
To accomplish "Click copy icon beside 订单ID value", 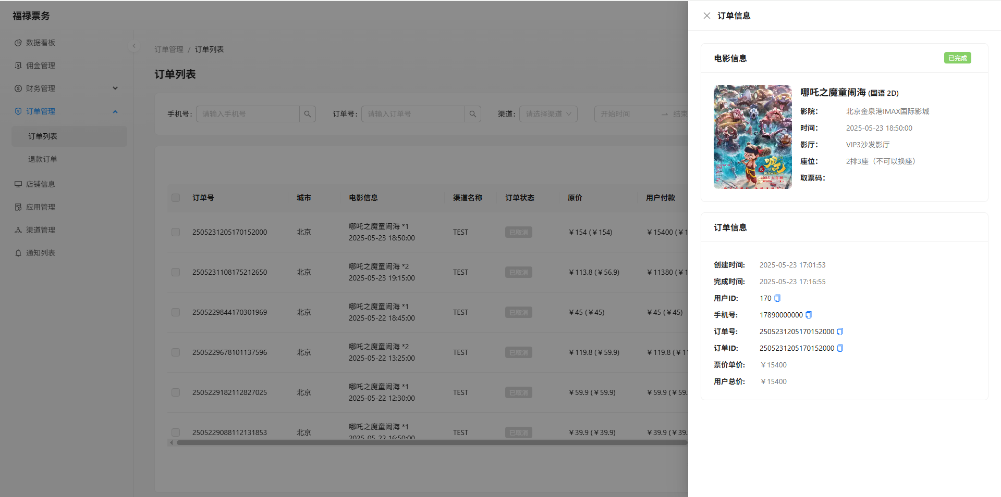I will point(840,348).
